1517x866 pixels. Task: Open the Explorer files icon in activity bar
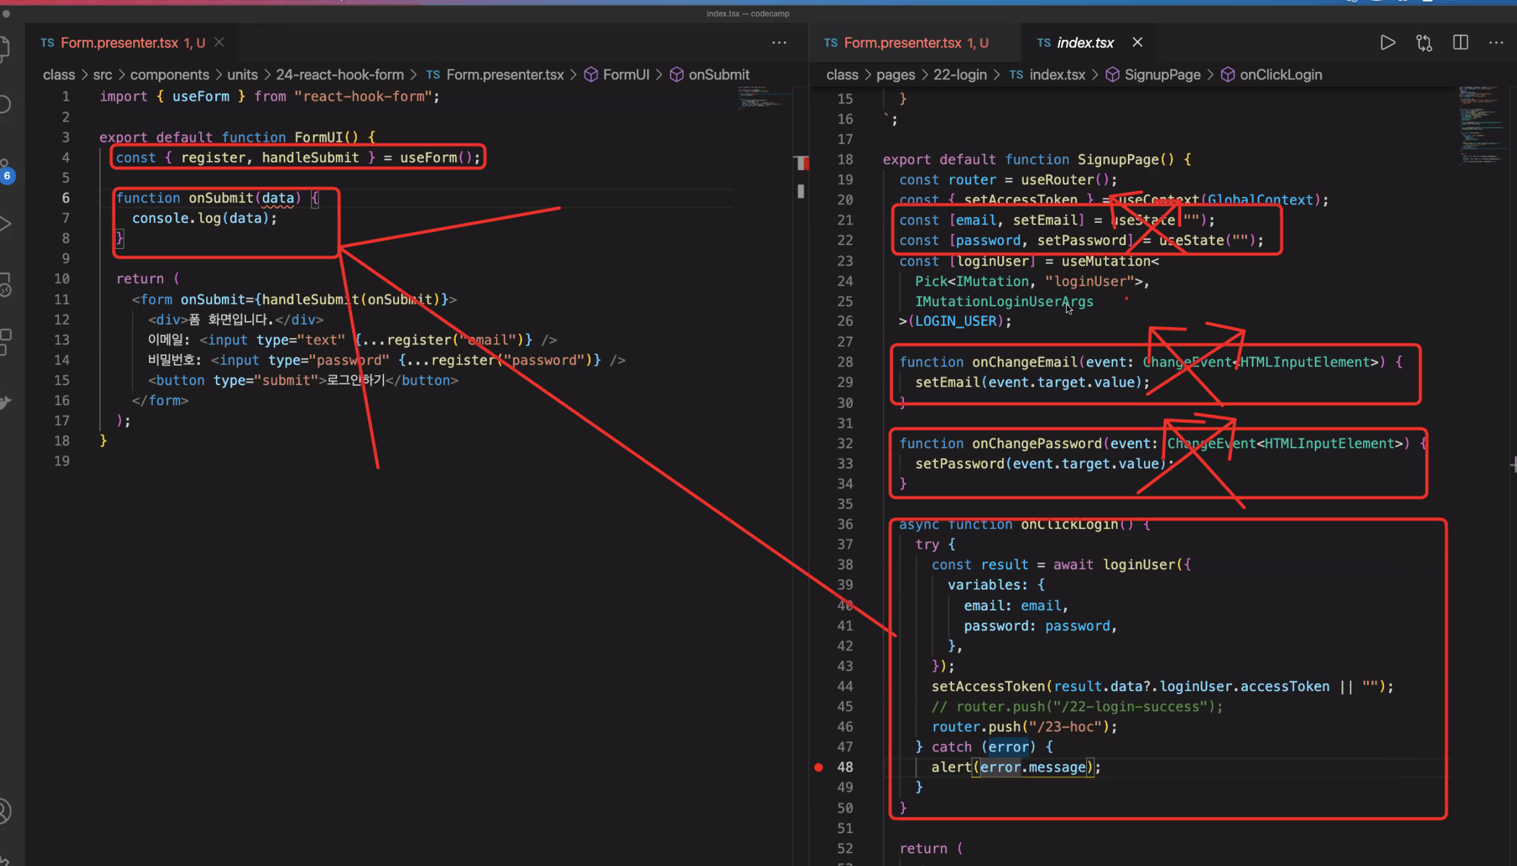coord(5,47)
